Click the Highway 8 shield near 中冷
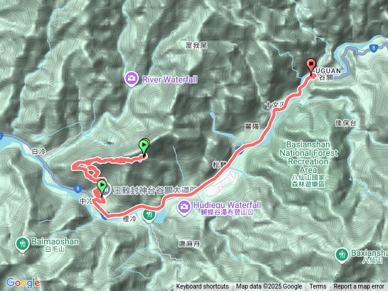This screenshot has width=388, height=291. click(78, 189)
